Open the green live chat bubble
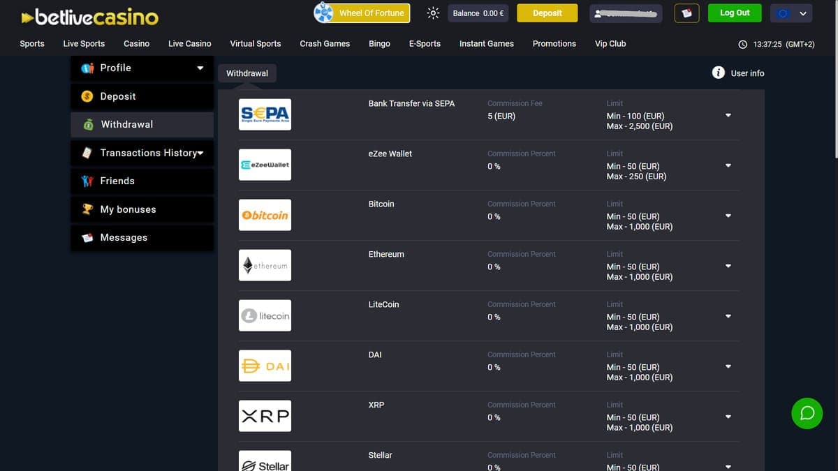The width and height of the screenshot is (838, 471). tap(807, 413)
